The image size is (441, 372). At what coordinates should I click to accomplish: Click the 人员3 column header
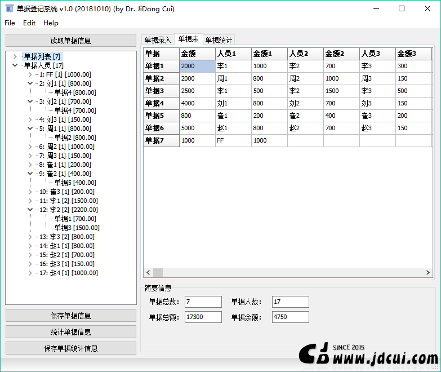(x=377, y=54)
